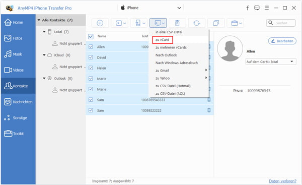
Task: Collapse the Lokal (7) tree group
Action: 44,32
